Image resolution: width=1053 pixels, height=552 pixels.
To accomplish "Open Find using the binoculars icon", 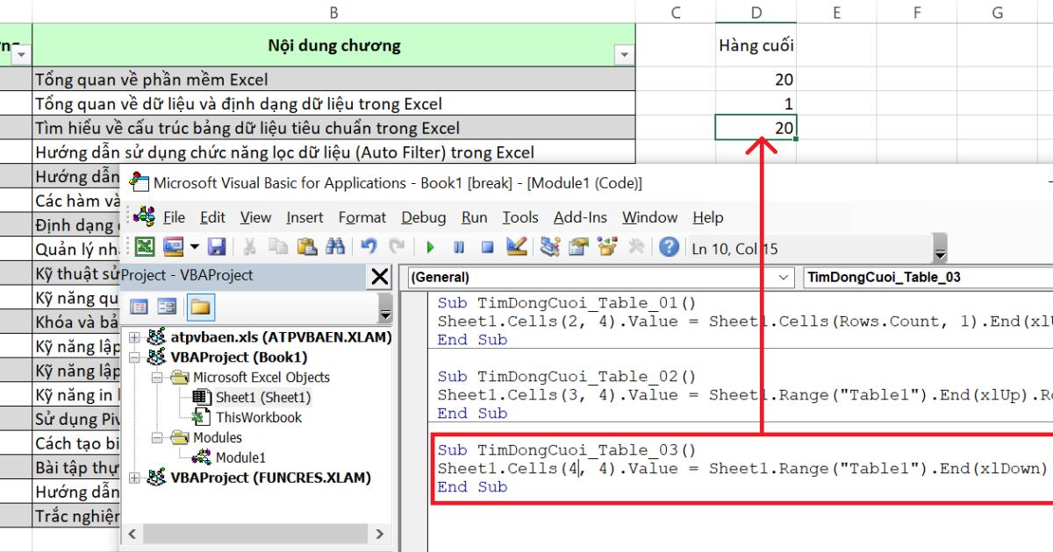I will (x=337, y=246).
